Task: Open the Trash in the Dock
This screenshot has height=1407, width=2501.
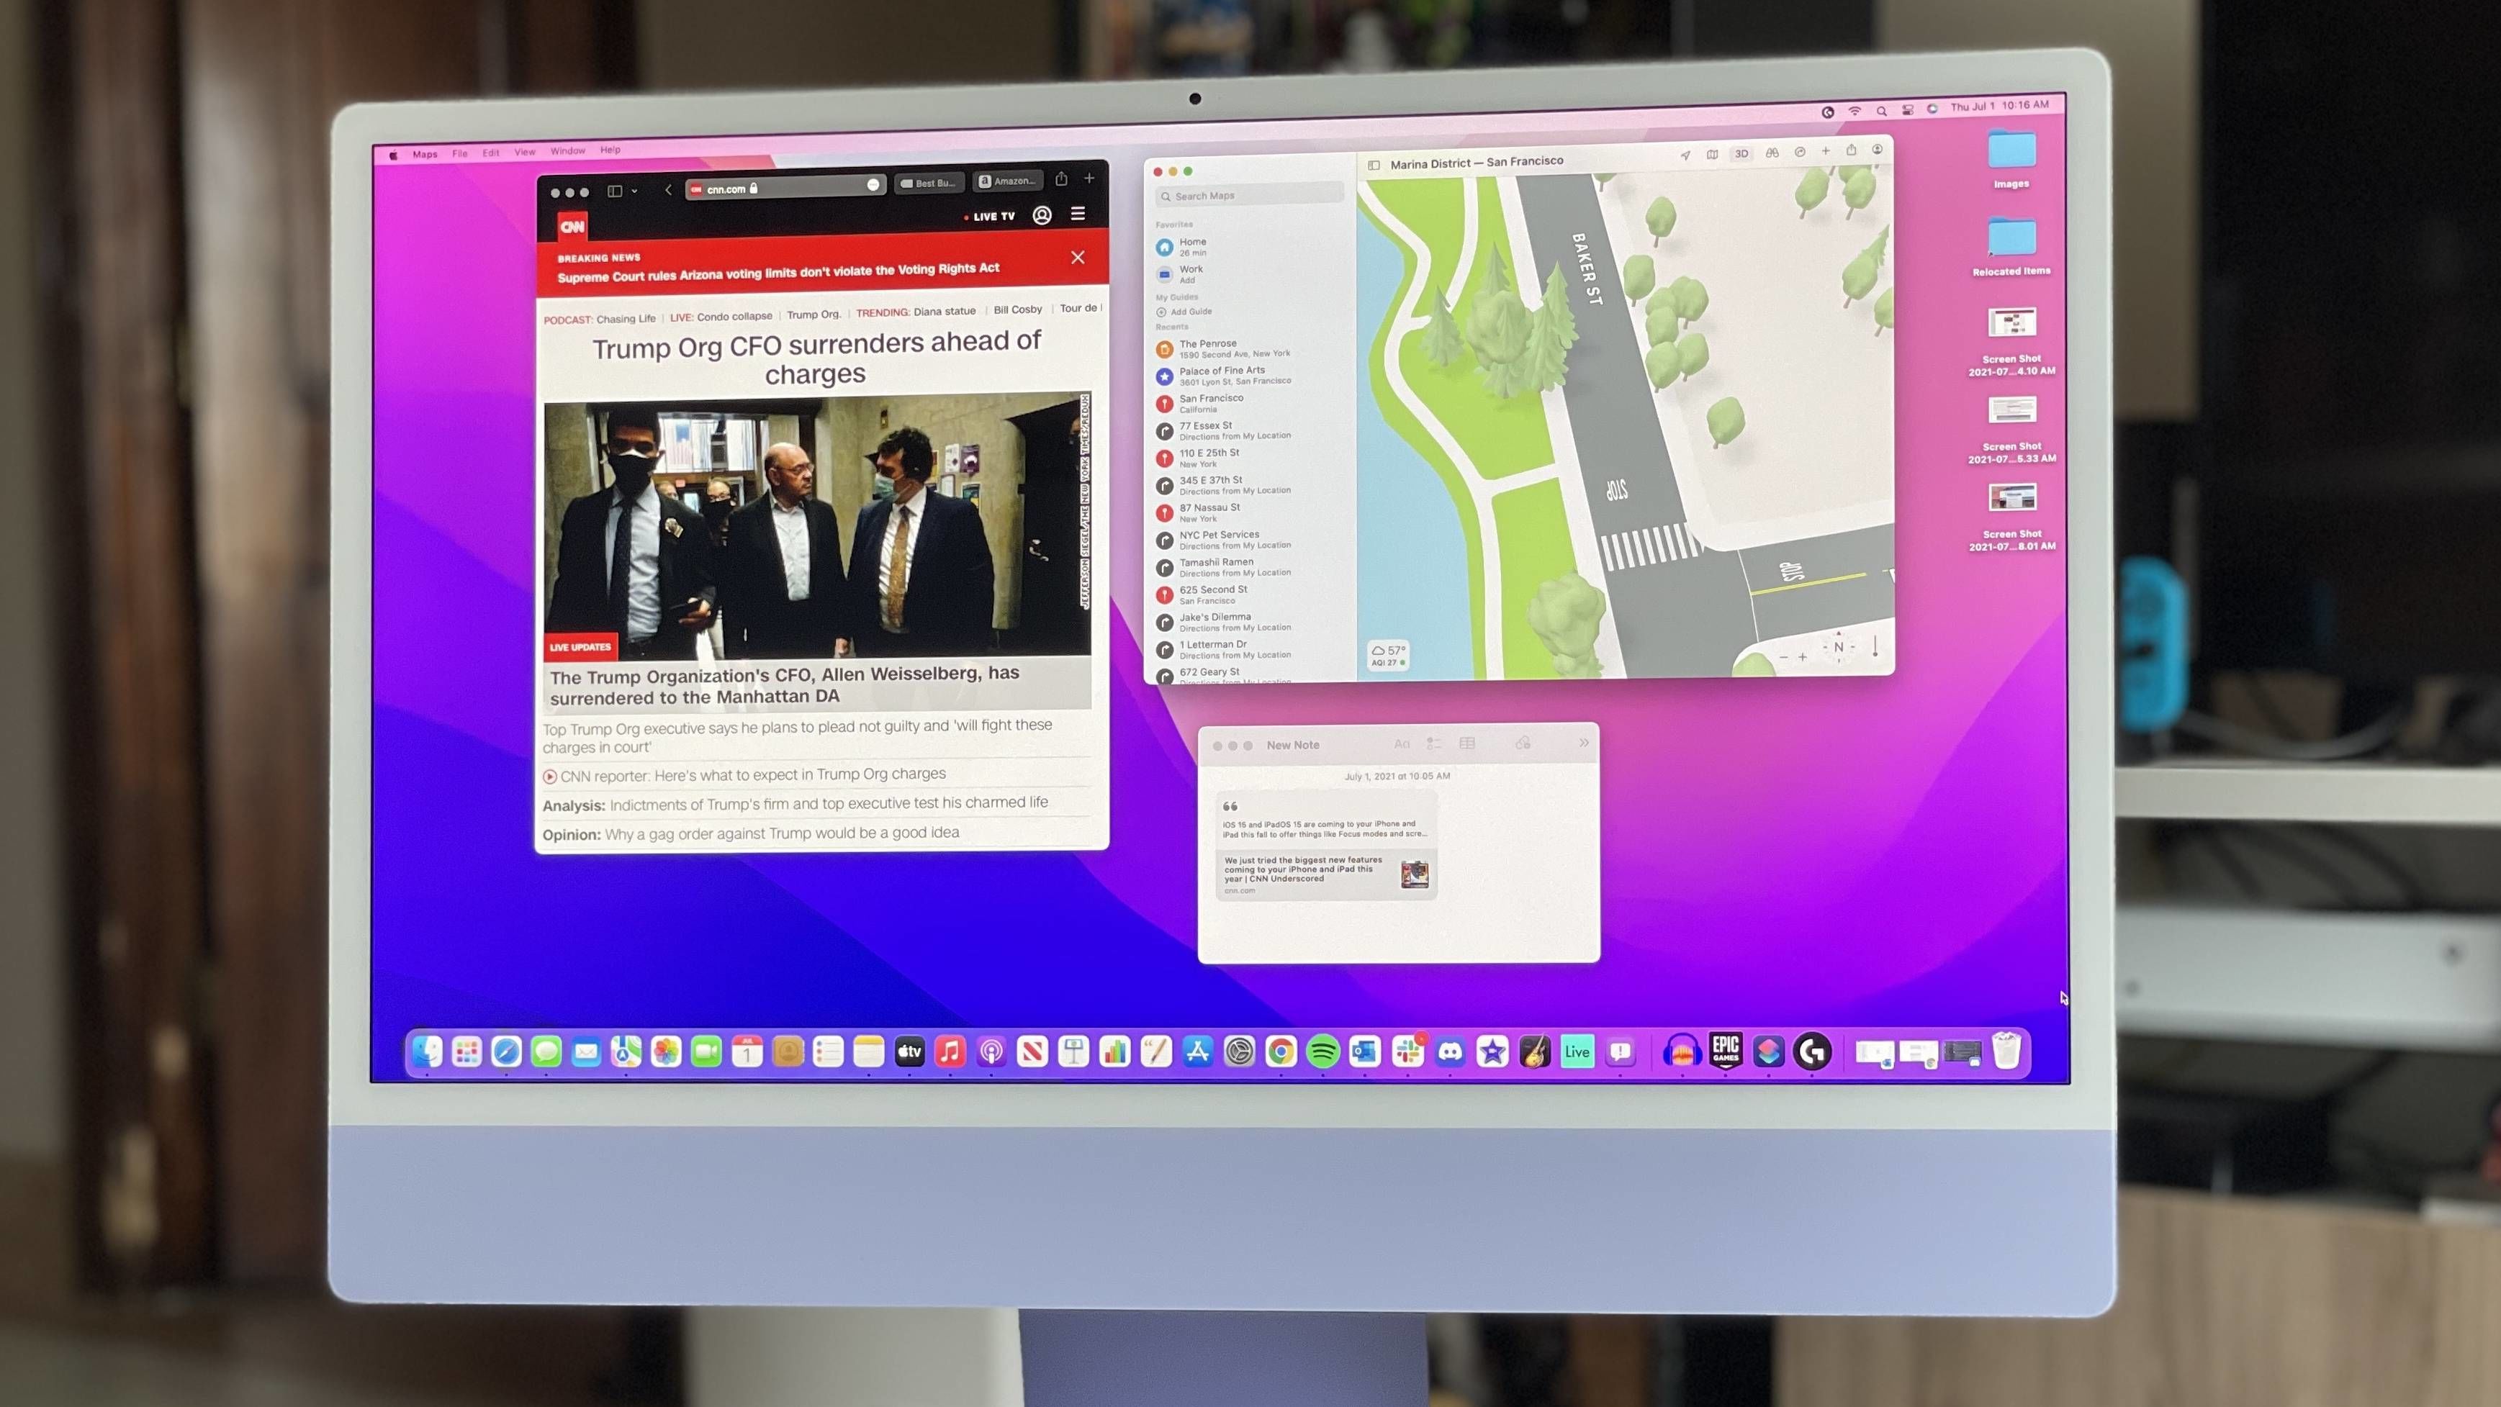Action: pyautogui.click(x=2006, y=1051)
